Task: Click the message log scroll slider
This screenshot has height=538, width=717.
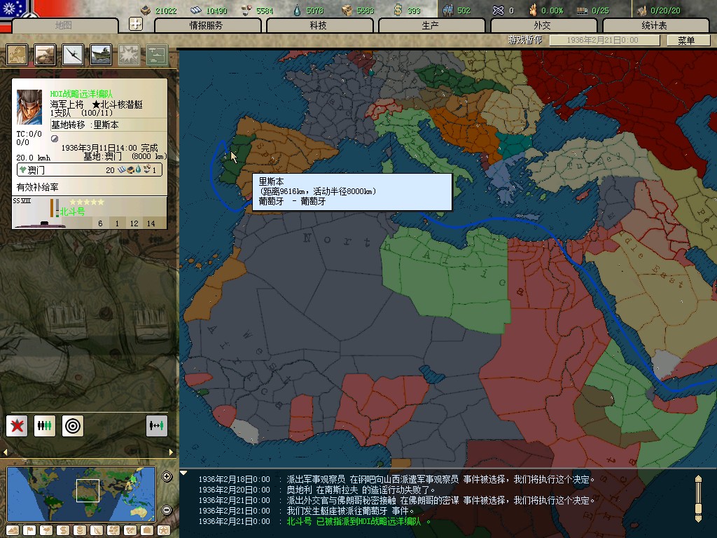Action: [697, 497]
